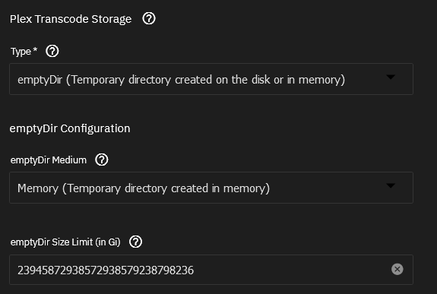Select the emptyDir Configuration section heading
437x294 pixels.
pyautogui.click(x=70, y=128)
